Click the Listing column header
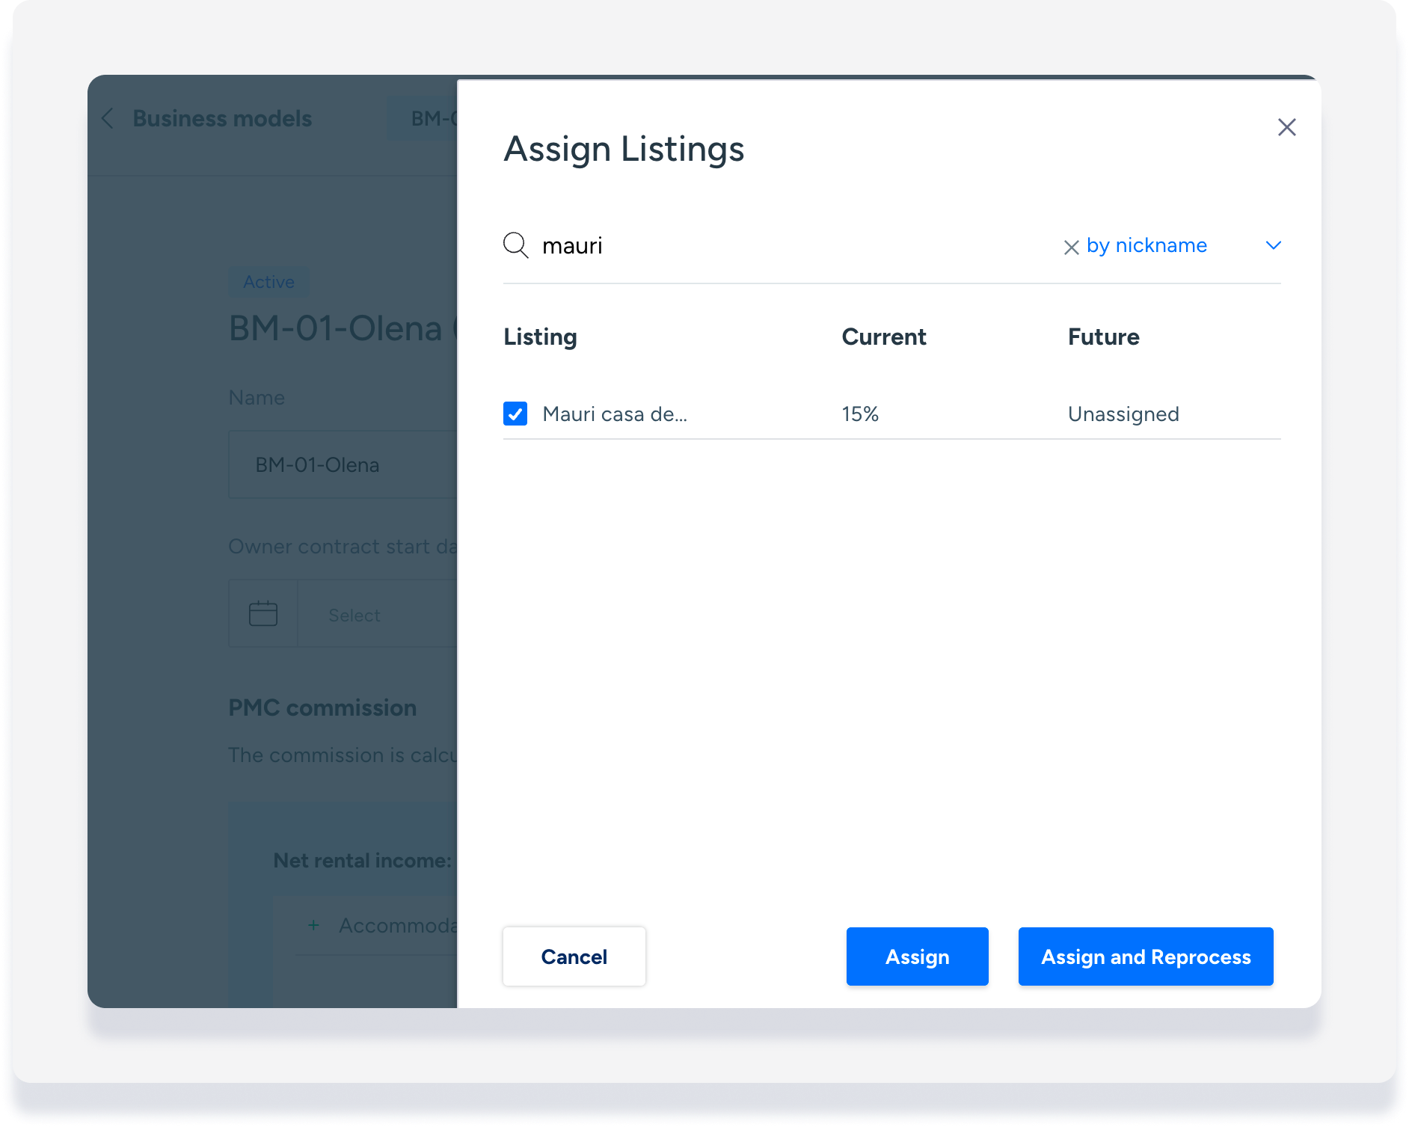This screenshot has width=1409, height=1127. pos(540,337)
